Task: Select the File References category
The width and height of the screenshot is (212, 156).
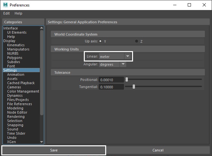Action: pyautogui.click(x=20, y=104)
